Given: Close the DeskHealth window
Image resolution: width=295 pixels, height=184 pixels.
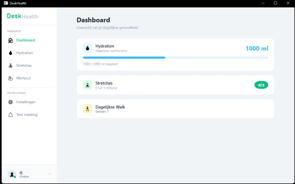Looking at the screenshot, I should coord(288,3).
